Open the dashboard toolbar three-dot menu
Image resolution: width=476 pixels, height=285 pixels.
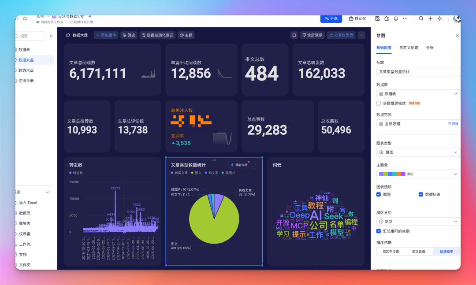361,35
